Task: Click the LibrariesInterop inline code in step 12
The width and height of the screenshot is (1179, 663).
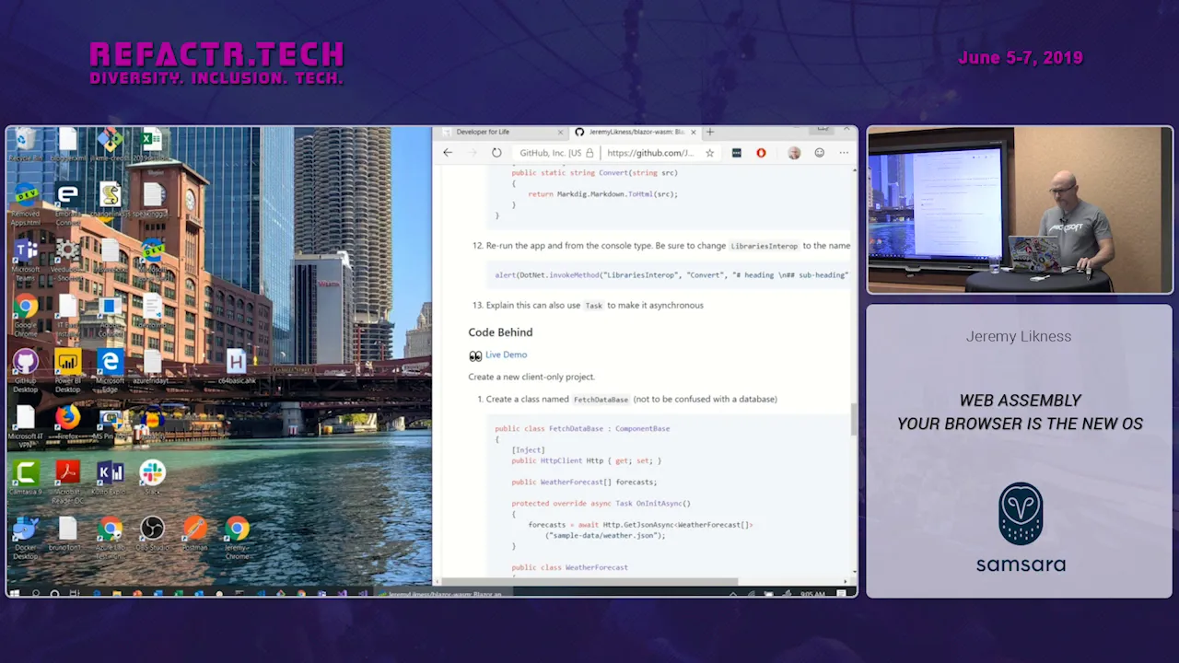Action: (764, 246)
